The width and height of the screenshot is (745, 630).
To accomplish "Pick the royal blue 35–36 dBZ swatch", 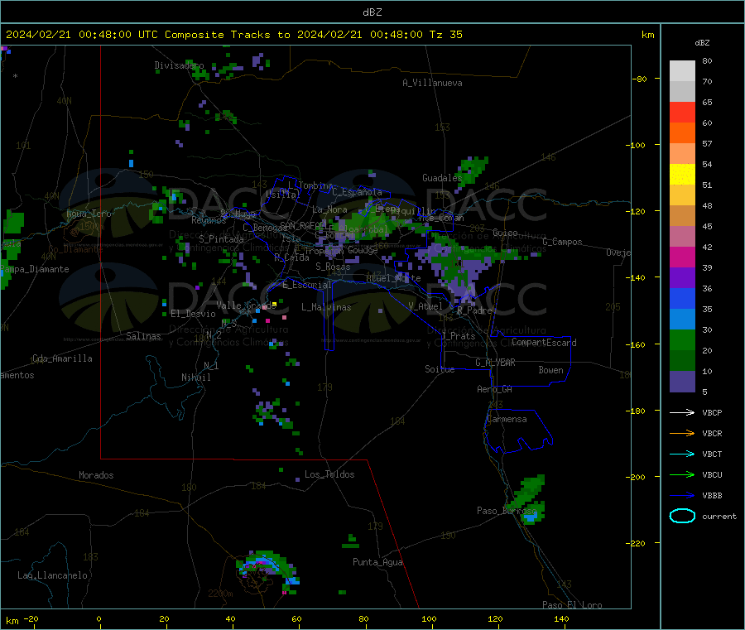I will click(682, 299).
